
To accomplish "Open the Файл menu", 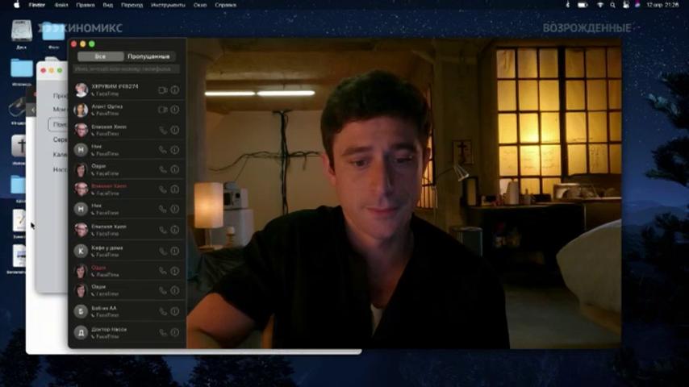I will (x=61, y=6).
